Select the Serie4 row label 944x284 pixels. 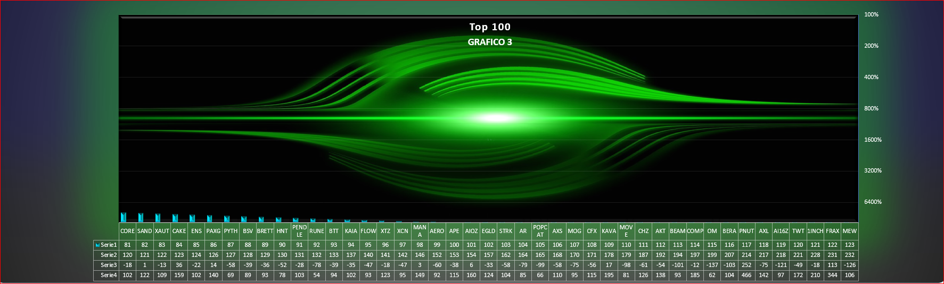tap(109, 276)
